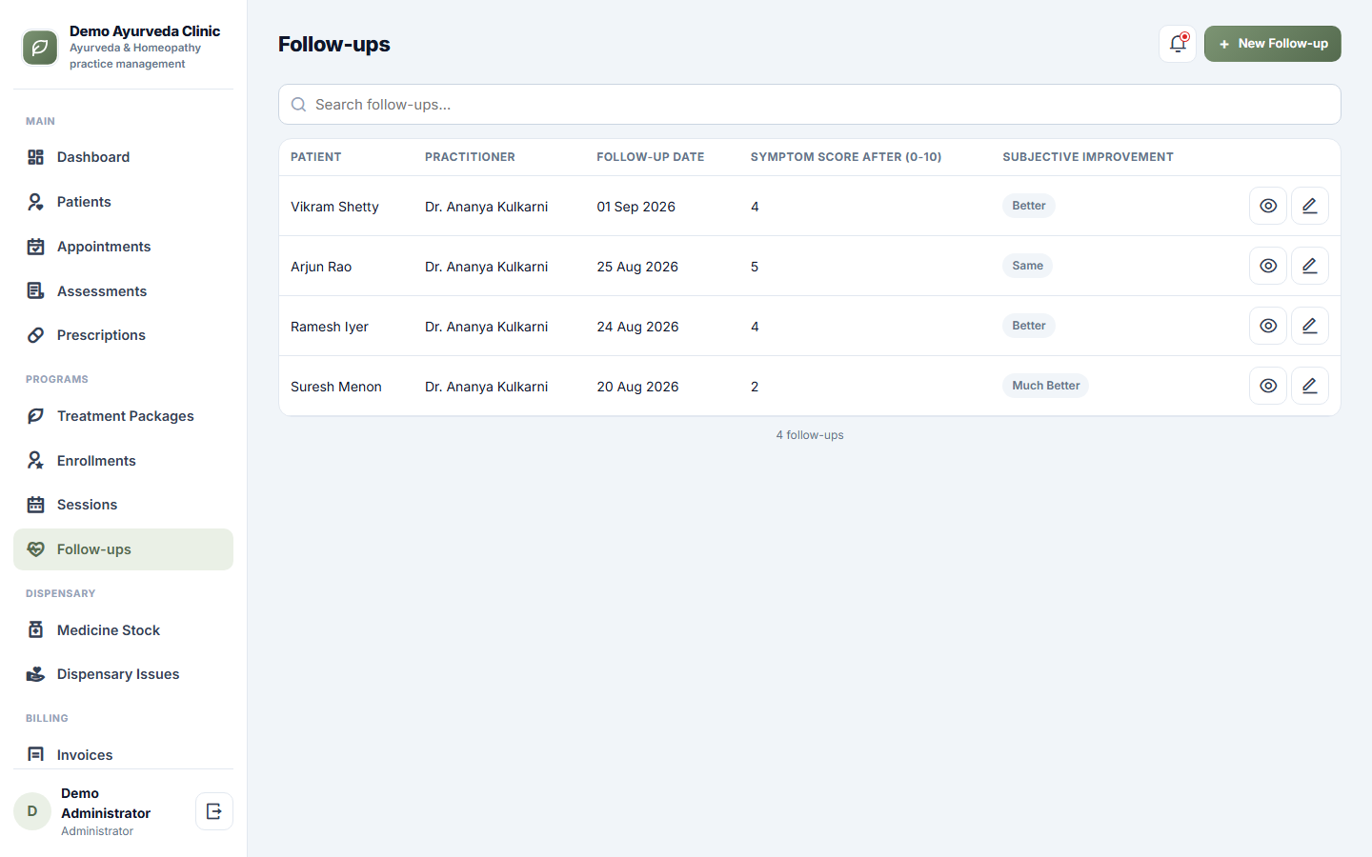Go to Dashboard
The width and height of the screenshot is (1372, 857).
pyautogui.click(x=123, y=157)
